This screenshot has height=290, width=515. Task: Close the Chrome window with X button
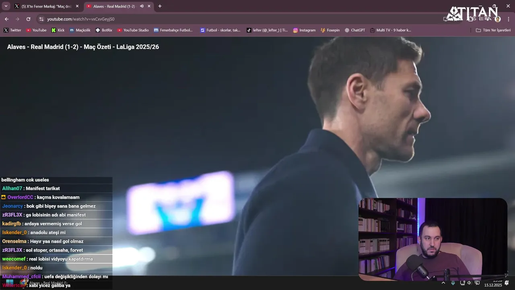pos(509,6)
